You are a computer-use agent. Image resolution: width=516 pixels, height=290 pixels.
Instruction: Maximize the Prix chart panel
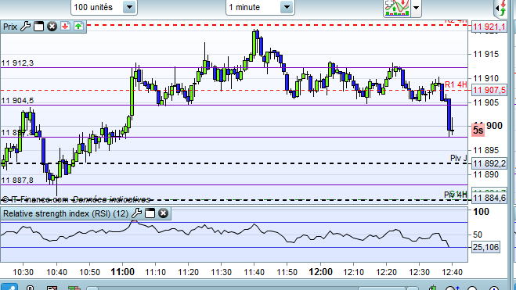[38, 27]
